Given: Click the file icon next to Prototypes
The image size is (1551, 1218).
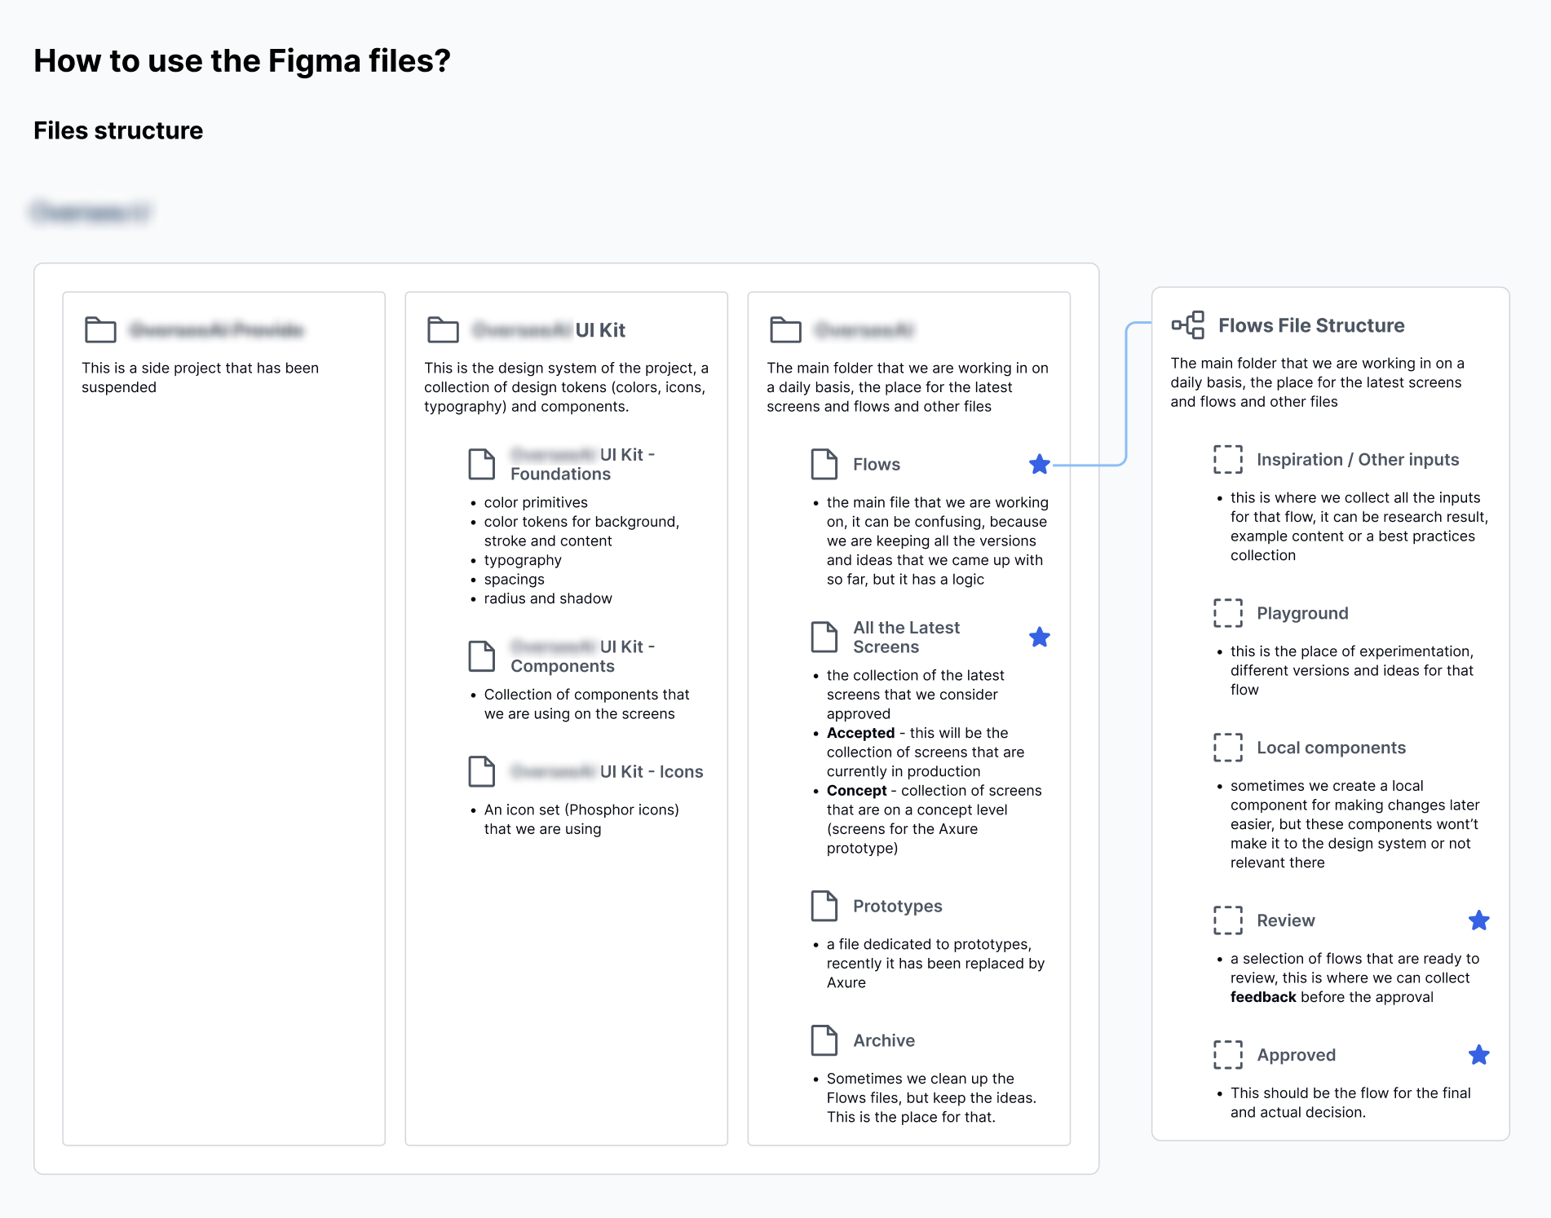Looking at the screenshot, I should [x=824, y=906].
